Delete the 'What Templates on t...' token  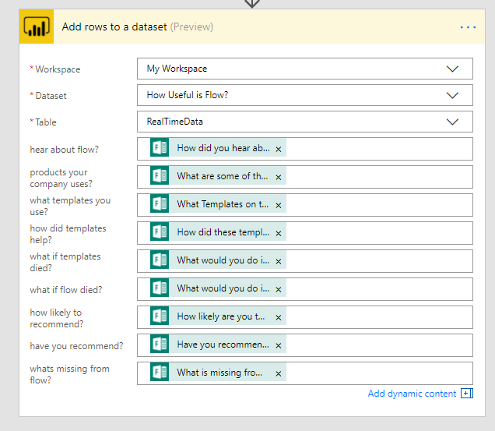279,205
